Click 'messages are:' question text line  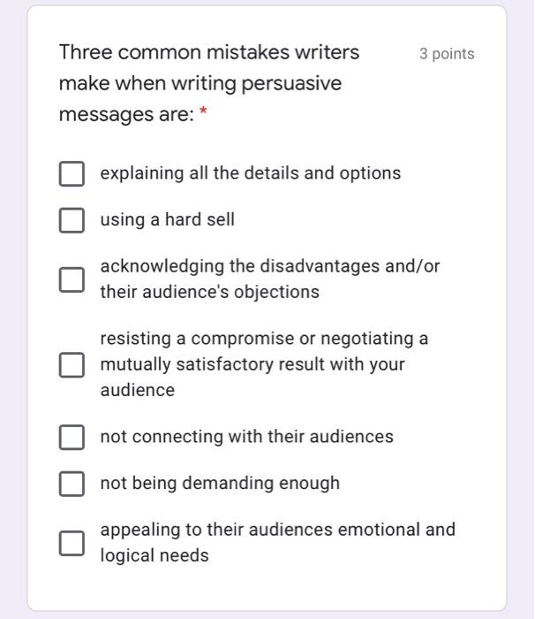pos(126,115)
